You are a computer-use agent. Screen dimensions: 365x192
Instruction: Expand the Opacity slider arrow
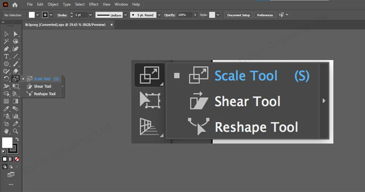pos(195,15)
